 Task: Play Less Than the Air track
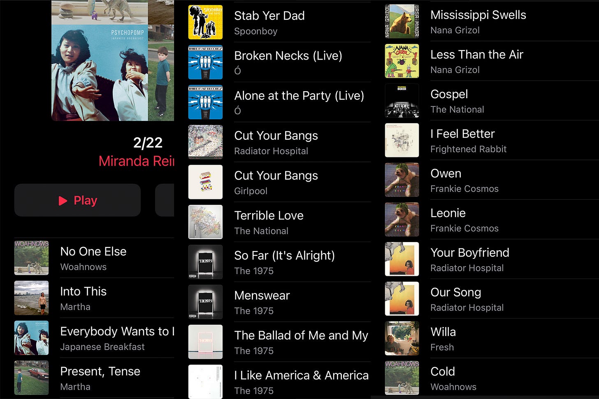coord(492,61)
